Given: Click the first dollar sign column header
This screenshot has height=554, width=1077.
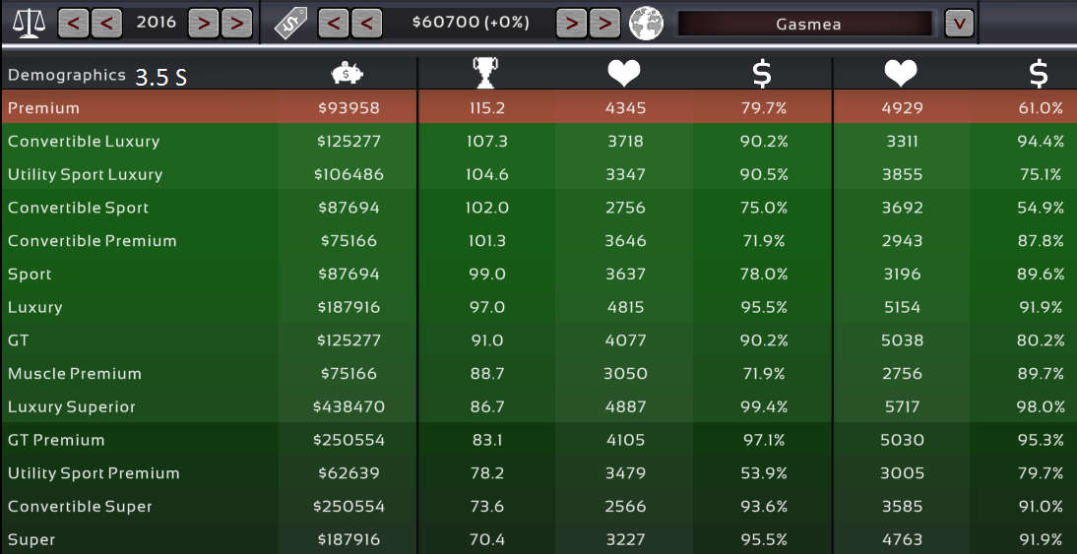Looking at the screenshot, I should point(762,74).
